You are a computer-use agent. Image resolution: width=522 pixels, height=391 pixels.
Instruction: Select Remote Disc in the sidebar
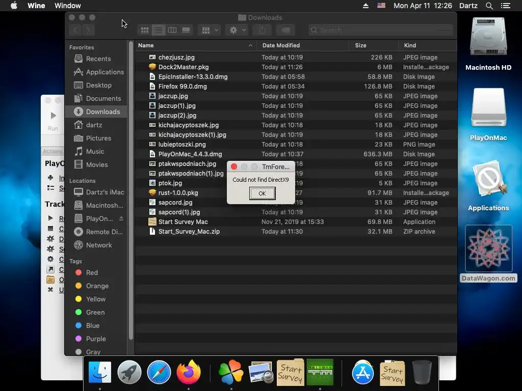click(x=96, y=232)
